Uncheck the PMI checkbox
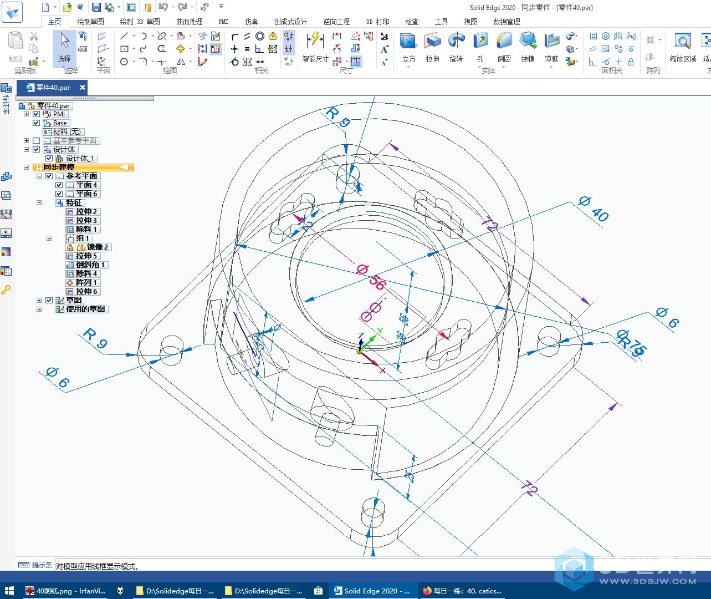The image size is (711, 599). pos(37,114)
